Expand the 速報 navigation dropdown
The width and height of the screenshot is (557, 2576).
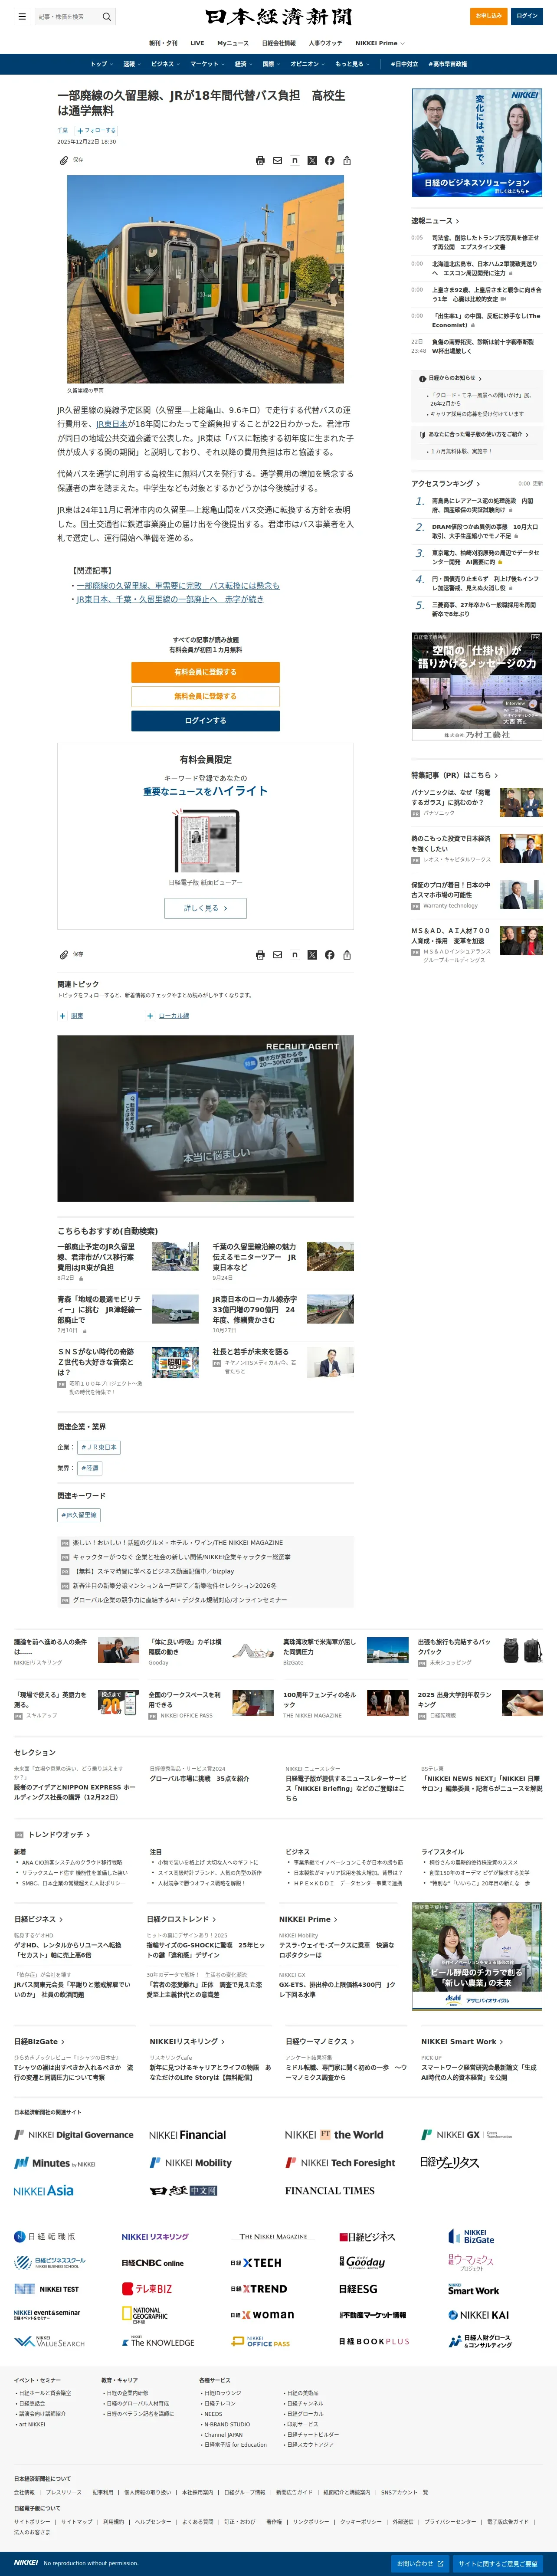[131, 64]
